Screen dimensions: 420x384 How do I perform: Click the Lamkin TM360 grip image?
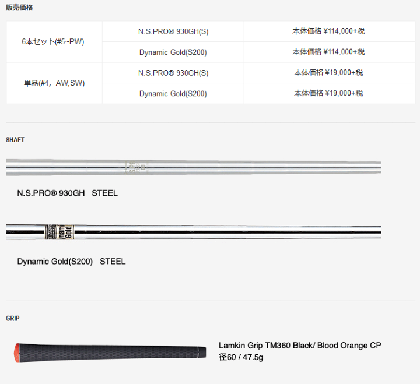pos(110,353)
